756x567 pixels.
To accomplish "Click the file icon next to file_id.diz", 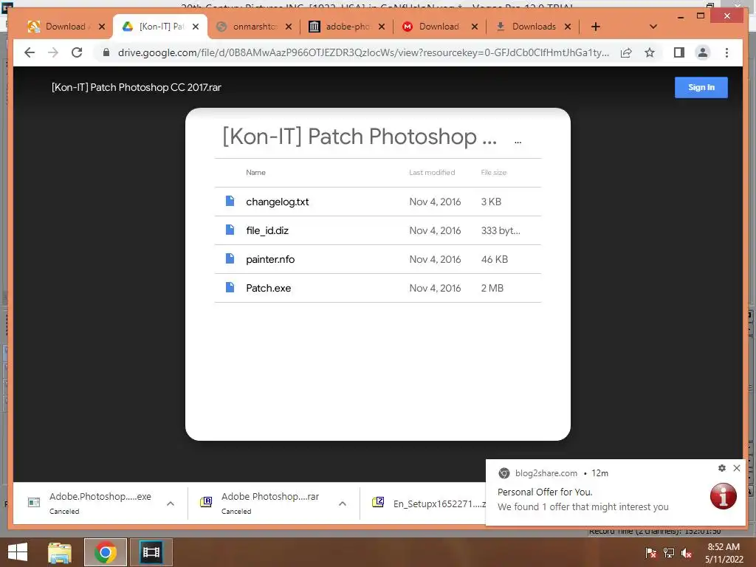I will pyautogui.click(x=230, y=230).
